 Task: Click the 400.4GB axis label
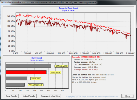(x=39, y=53)
